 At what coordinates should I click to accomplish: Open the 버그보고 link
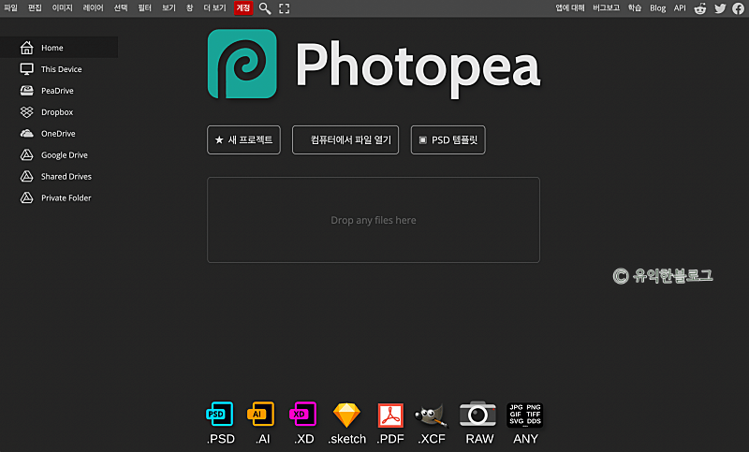click(x=606, y=8)
